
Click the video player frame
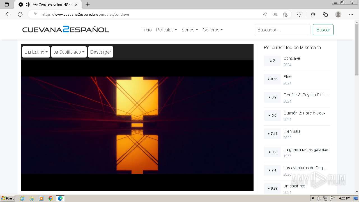pyautogui.click(x=137, y=125)
